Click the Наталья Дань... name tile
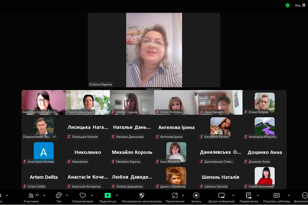The width and height of the screenshot is (308, 205). click(132, 127)
